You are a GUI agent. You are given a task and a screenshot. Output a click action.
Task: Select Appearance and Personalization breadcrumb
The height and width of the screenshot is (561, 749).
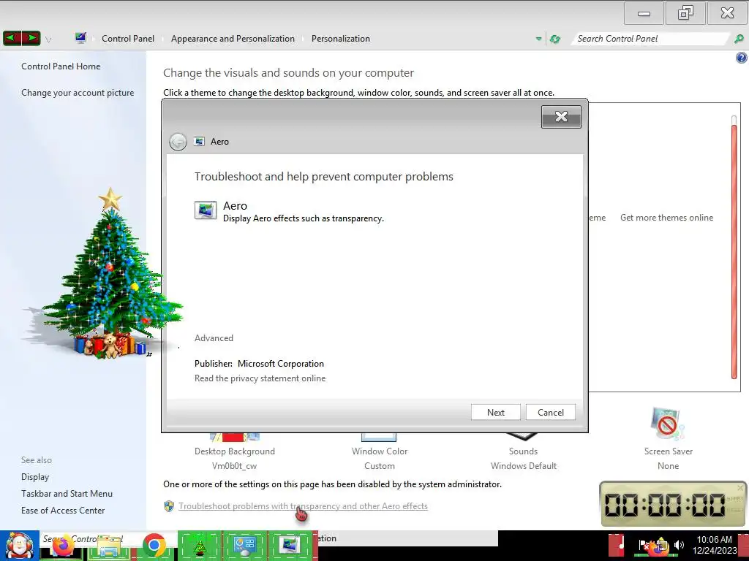[233, 39]
